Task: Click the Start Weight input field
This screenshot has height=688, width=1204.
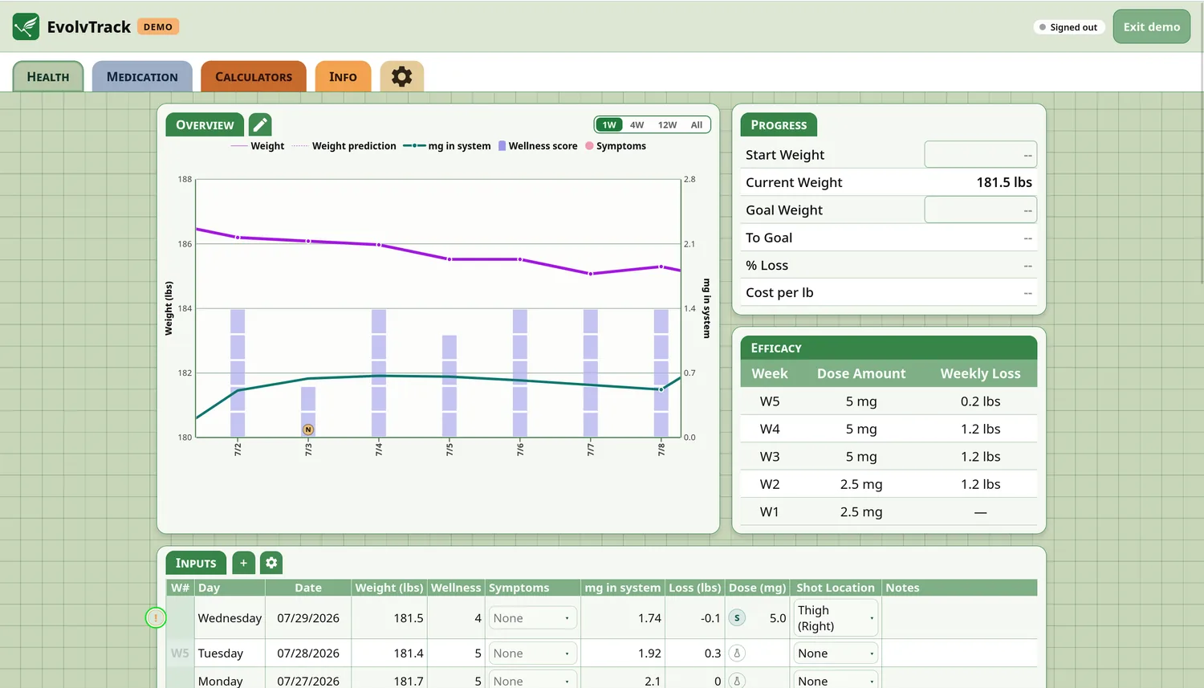Action: click(980, 154)
